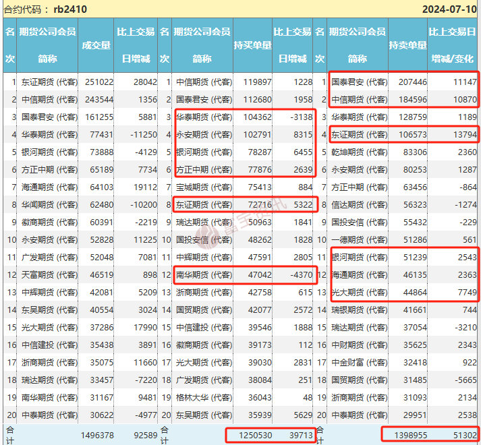Click long position change -4370
Image resolution: width=481 pixels, height=445 pixels.
point(302,275)
